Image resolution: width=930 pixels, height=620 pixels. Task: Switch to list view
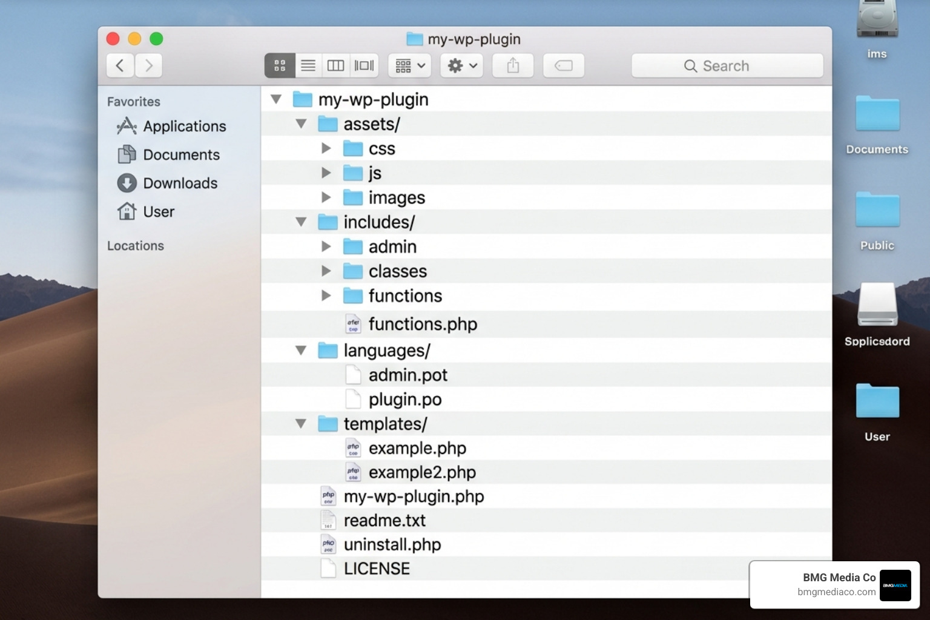coord(308,65)
